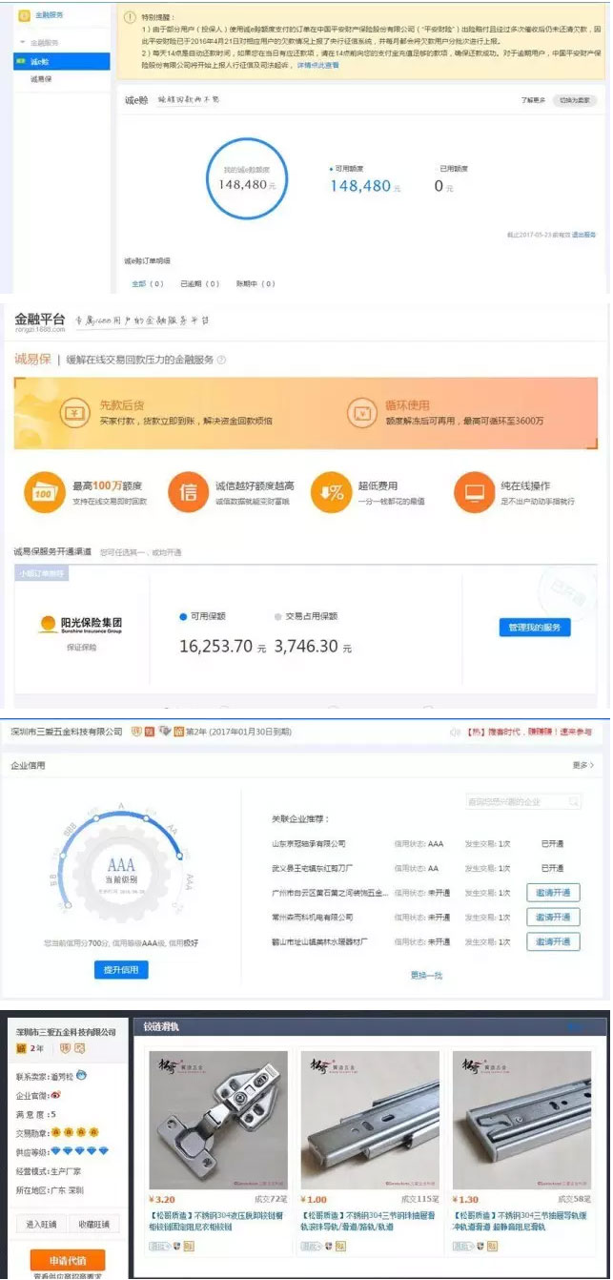The image size is (613, 1280).
Task: Open the ¥1.00 drawer slide product image
Action: pos(370,1120)
